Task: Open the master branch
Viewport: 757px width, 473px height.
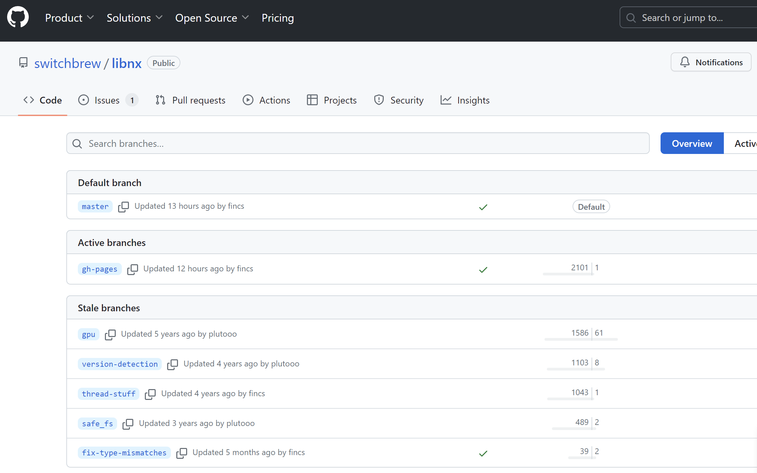Action: pyautogui.click(x=95, y=207)
